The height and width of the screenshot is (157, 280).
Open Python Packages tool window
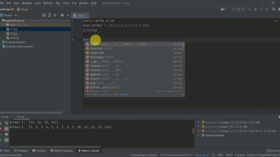[62, 151]
